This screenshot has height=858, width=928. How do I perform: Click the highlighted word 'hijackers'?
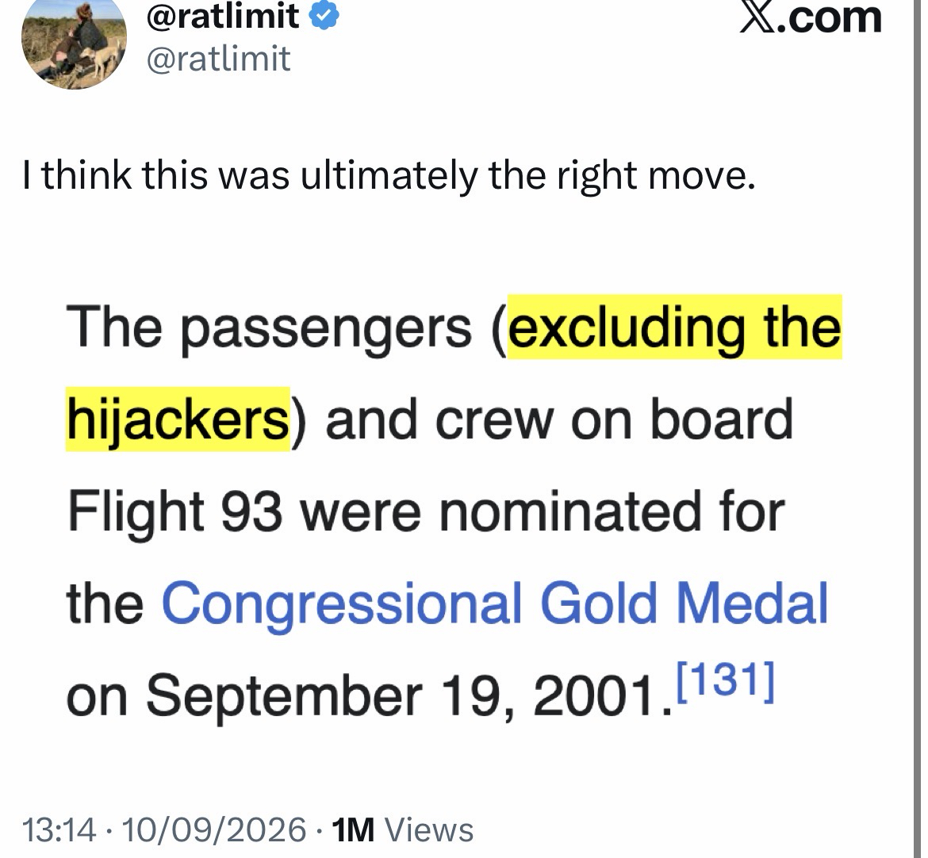(x=178, y=419)
